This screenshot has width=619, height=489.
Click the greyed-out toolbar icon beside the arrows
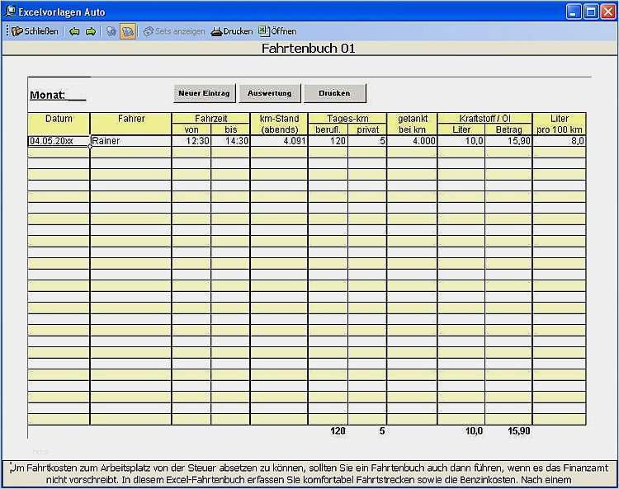[111, 31]
